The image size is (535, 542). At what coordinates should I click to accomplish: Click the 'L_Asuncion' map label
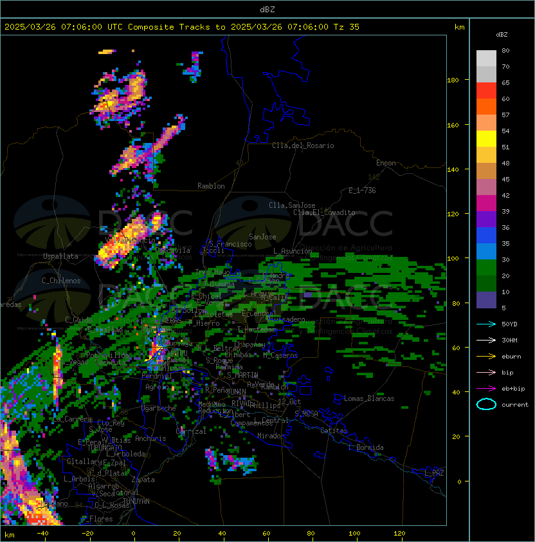[x=293, y=251]
